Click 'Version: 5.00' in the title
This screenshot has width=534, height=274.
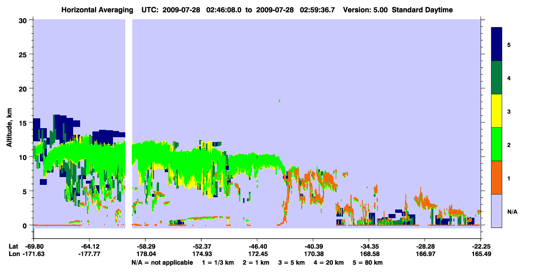[366, 10]
